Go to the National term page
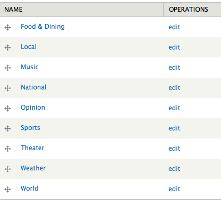 [33, 87]
